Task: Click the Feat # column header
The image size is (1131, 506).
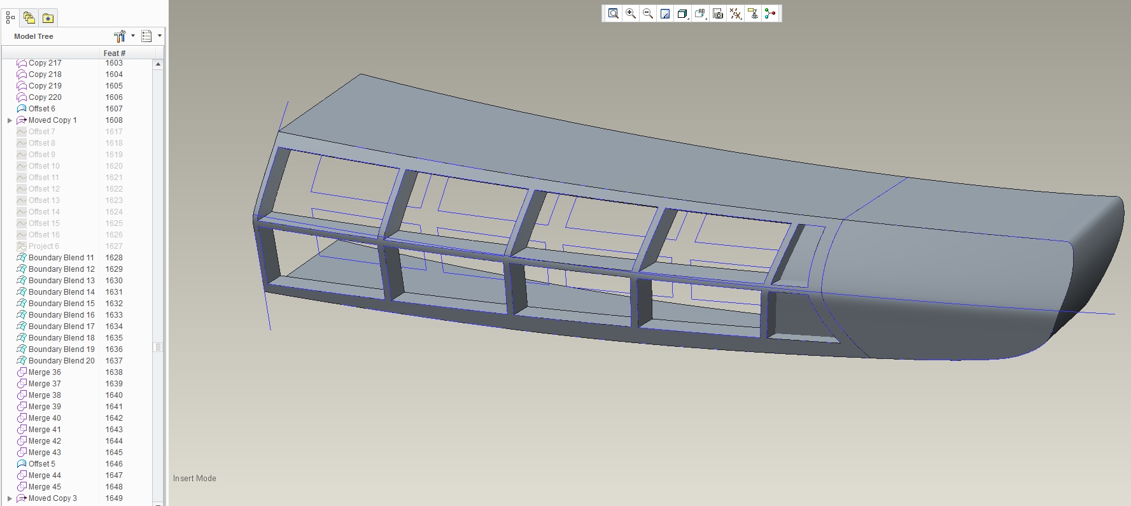Action: pyautogui.click(x=115, y=53)
